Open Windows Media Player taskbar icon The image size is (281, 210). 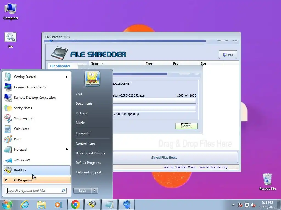58,205
